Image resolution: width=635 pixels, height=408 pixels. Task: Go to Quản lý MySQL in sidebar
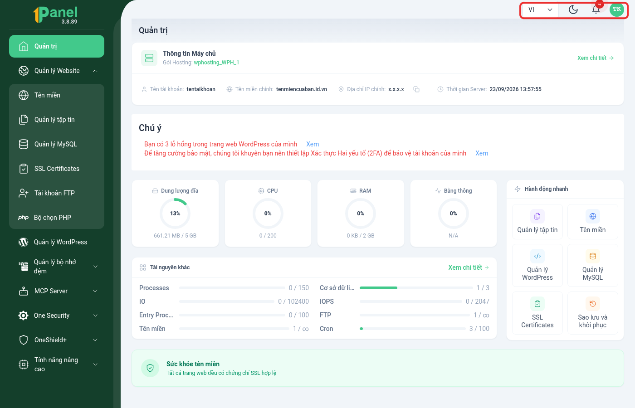pos(57,144)
